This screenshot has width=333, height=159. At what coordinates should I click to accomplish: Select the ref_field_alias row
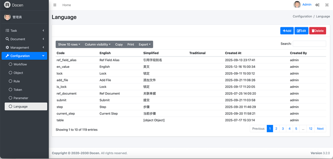pos(191,60)
